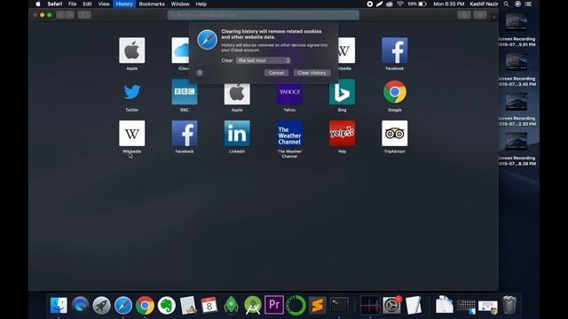
Task: Click the Safari address search field
Action: [264, 15]
